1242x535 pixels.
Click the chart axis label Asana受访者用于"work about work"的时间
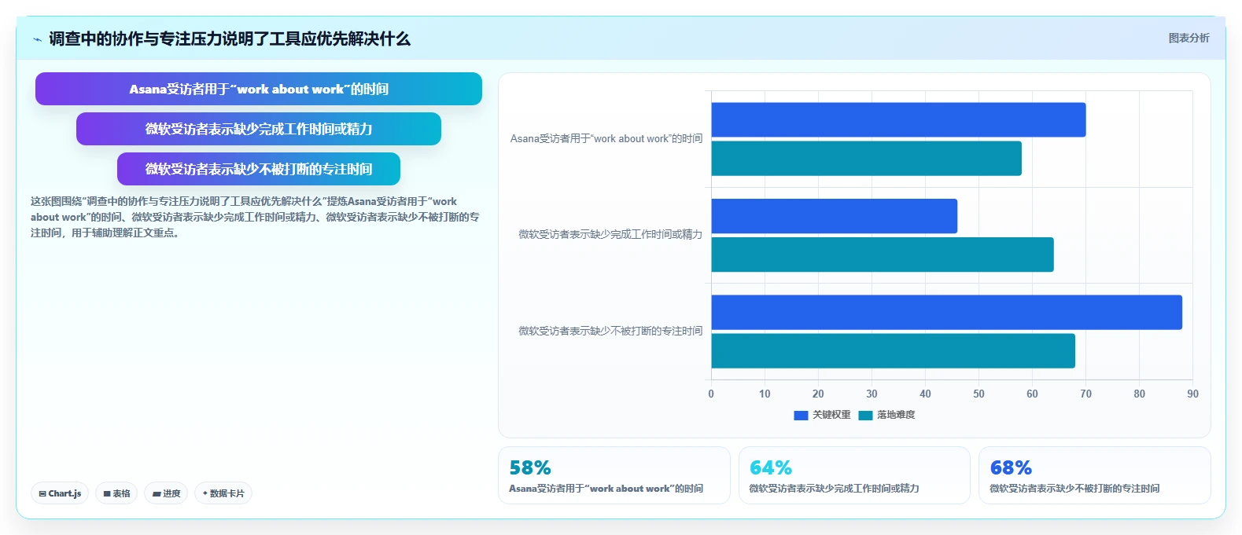[606, 139]
